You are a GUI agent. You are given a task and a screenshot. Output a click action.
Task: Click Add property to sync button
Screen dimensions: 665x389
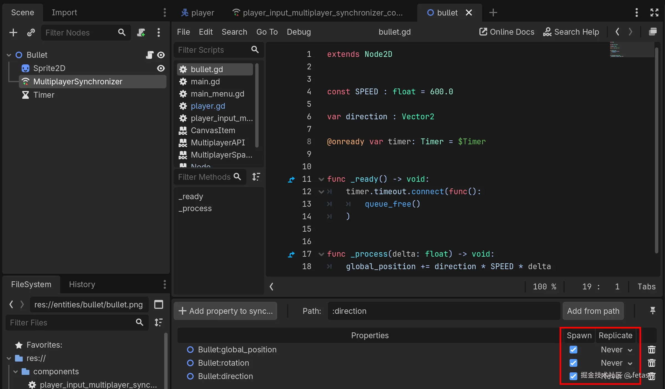point(225,311)
